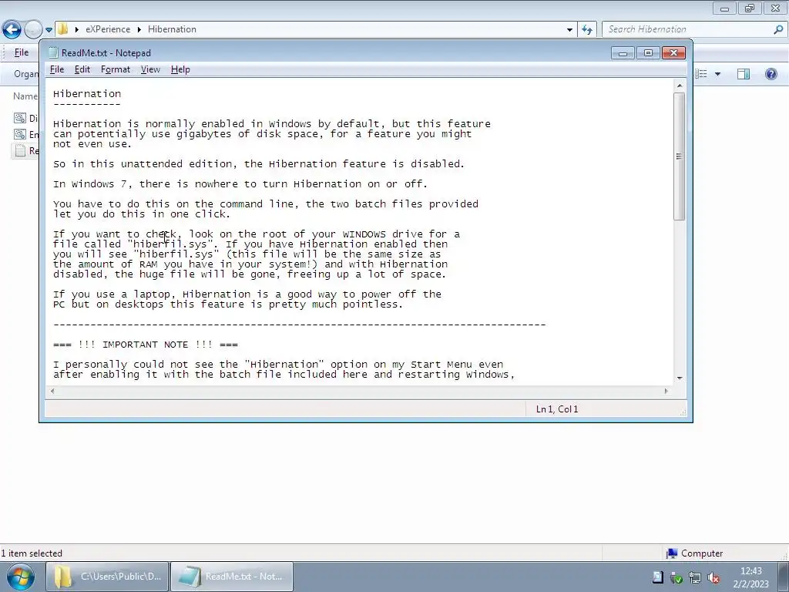Screen dimensions: 789x592
Task: Expand arrow between eXPerience and Hibernation
Action: [x=139, y=29]
